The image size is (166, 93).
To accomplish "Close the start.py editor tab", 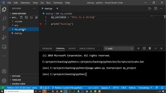I will point(57,9).
